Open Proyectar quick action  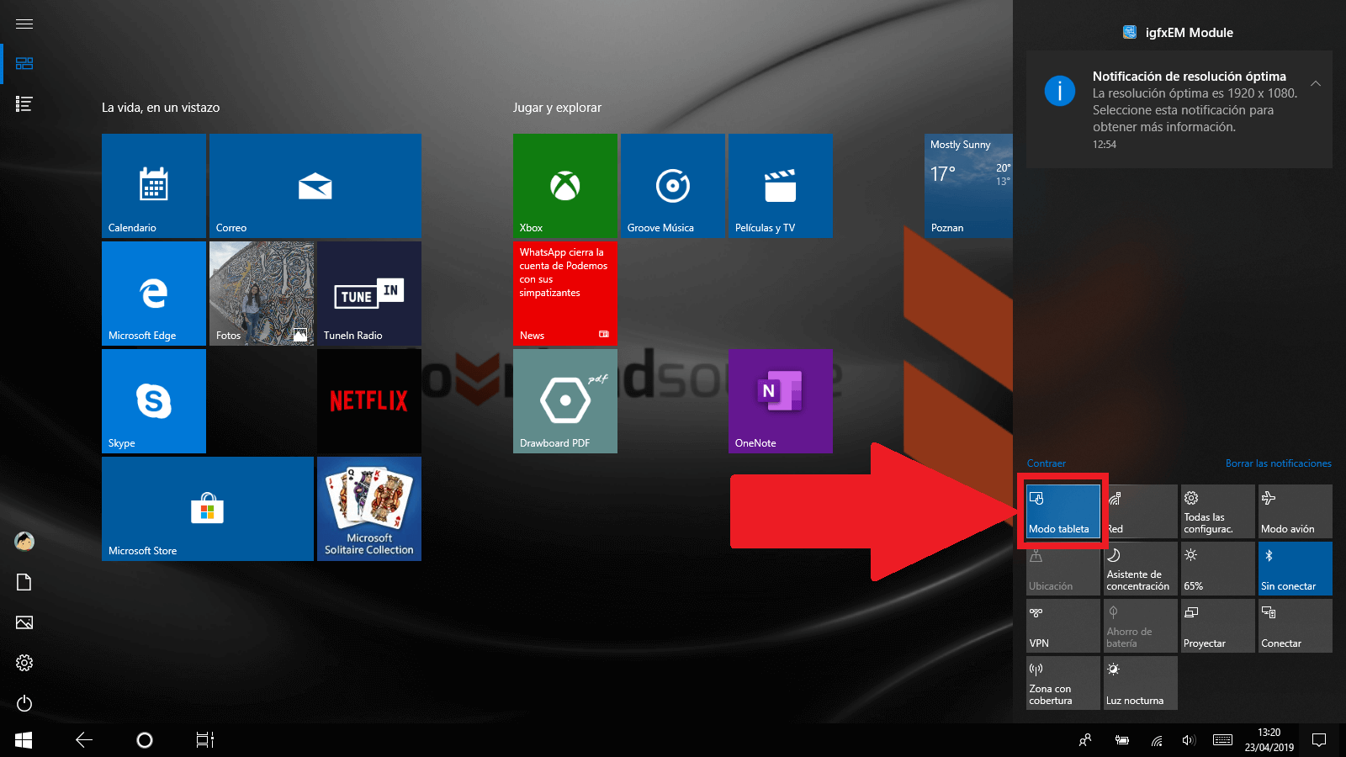pos(1218,626)
